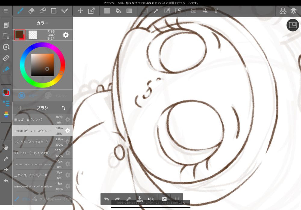Click the brush reorder arrows icon
The height and width of the screenshot is (210, 301).
[64, 108]
